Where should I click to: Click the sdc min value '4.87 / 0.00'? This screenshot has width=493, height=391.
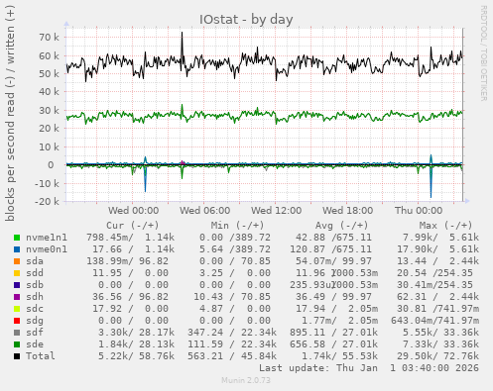(235, 309)
